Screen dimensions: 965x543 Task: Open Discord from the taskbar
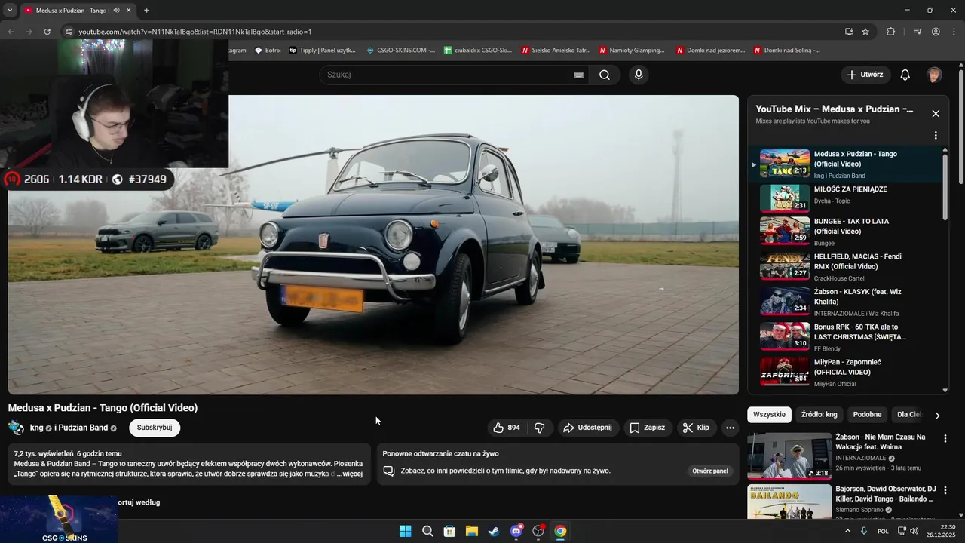tap(516, 531)
